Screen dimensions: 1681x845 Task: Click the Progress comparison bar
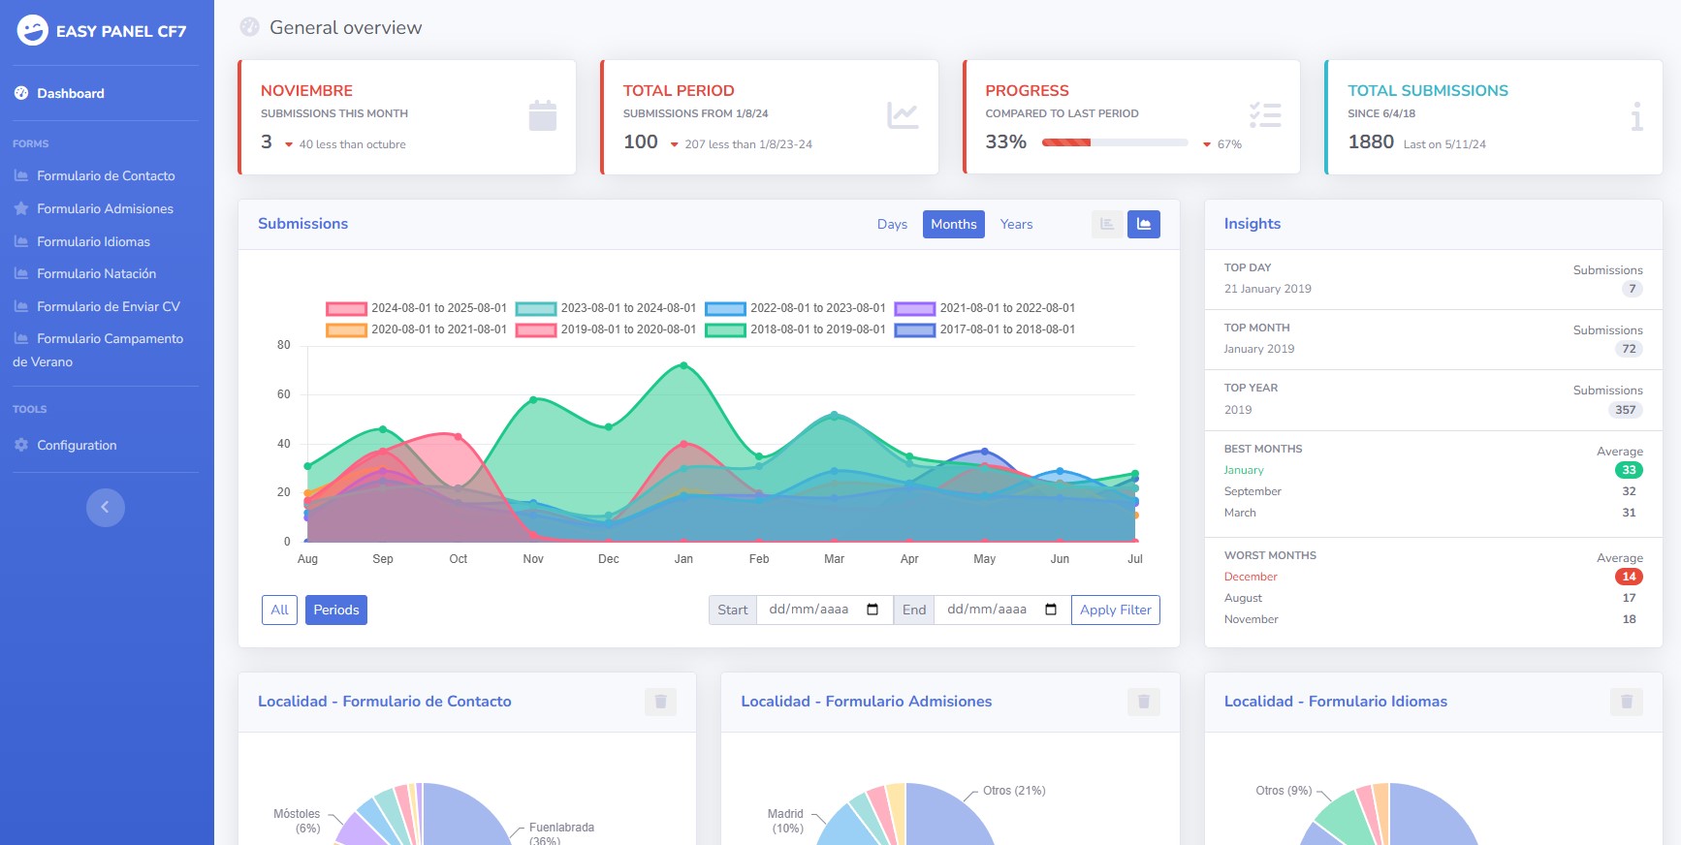pos(1114,142)
